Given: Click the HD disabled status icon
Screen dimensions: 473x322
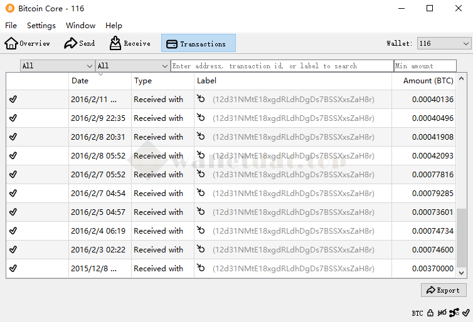Looking at the screenshot, I should tap(442, 313).
